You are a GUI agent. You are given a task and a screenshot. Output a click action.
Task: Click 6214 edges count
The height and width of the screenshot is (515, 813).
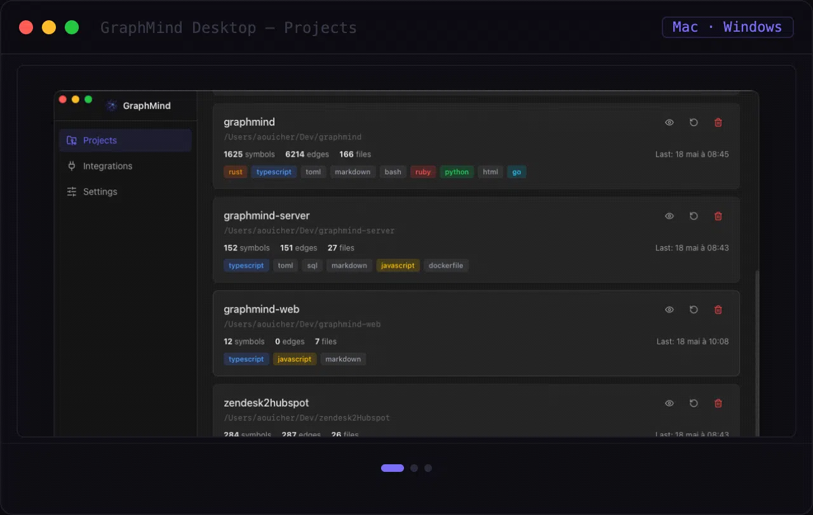tap(307, 154)
